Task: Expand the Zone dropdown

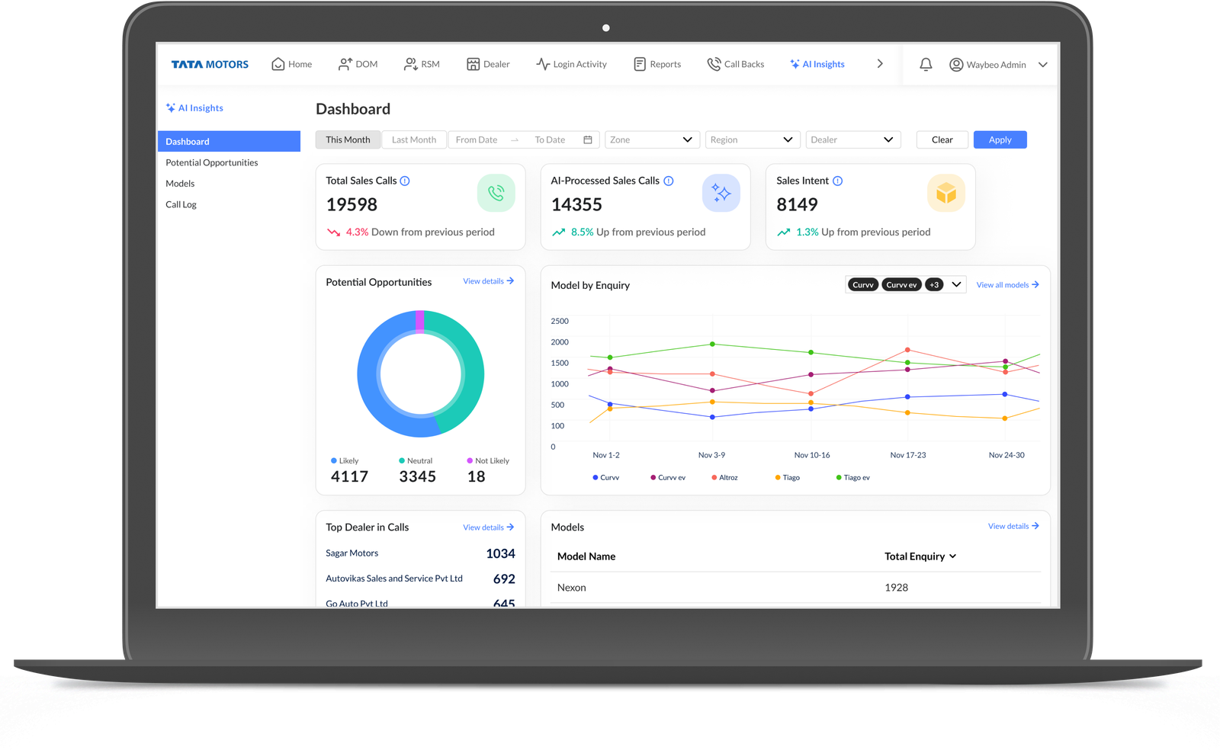Action: [x=651, y=140]
